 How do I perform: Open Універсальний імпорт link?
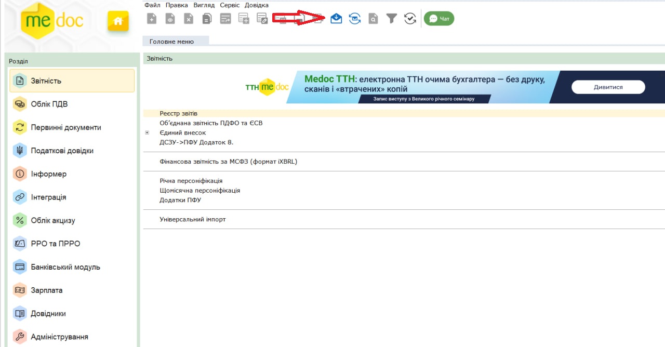[x=192, y=219]
